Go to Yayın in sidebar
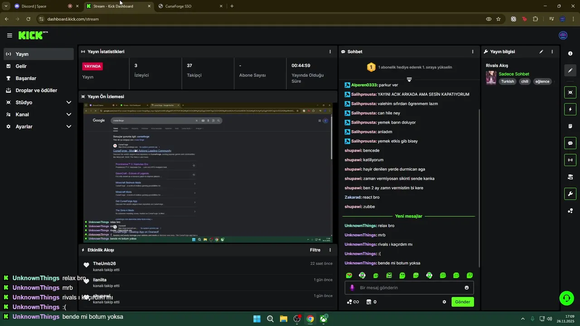The width and height of the screenshot is (580, 326). 39,54
